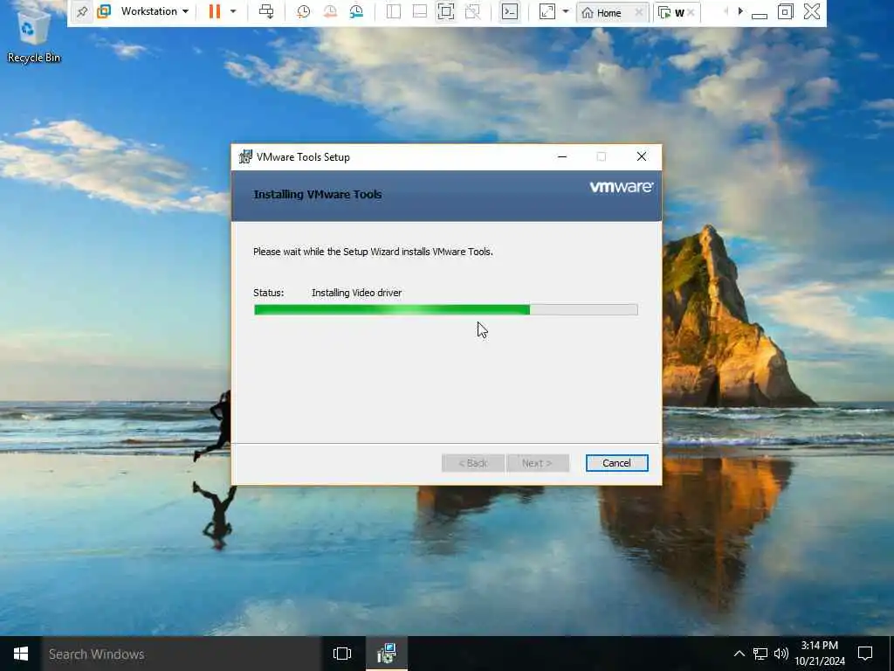894x671 pixels.
Task: Open the Windows Start menu
Action: pos(21,654)
